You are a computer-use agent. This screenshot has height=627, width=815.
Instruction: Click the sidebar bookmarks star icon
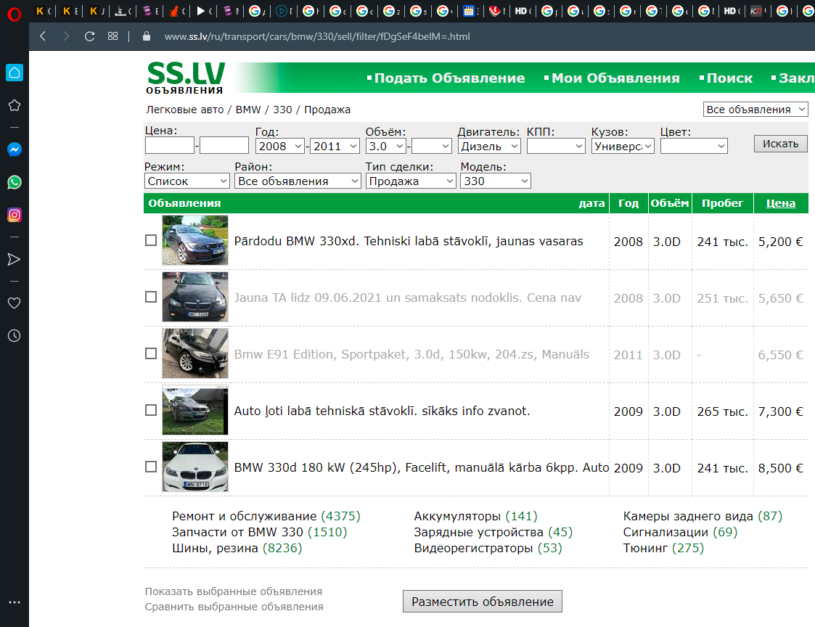pos(14,105)
